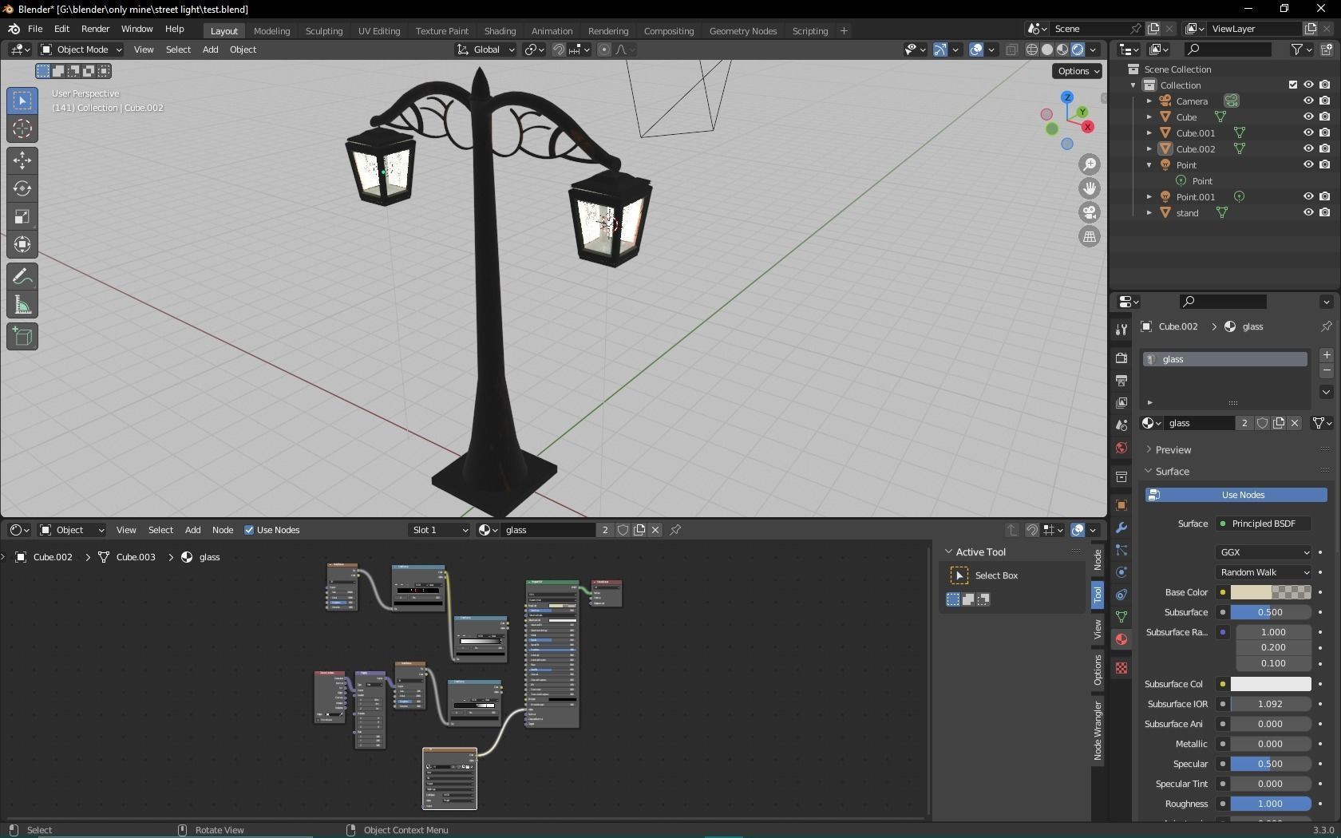Activate the Move tool
This screenshot has width=1341, height=838.
tap(22, 160)
